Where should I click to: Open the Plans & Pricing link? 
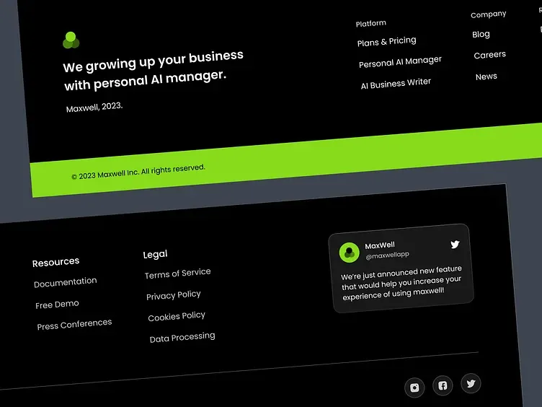pos(386,42)
